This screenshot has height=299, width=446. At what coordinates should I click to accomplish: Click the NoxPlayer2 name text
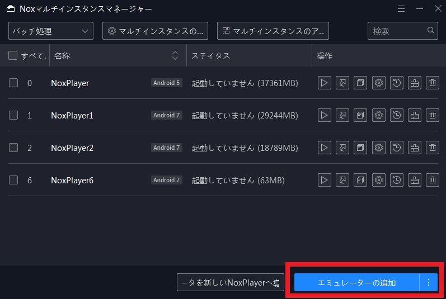(x=72, y=148)
